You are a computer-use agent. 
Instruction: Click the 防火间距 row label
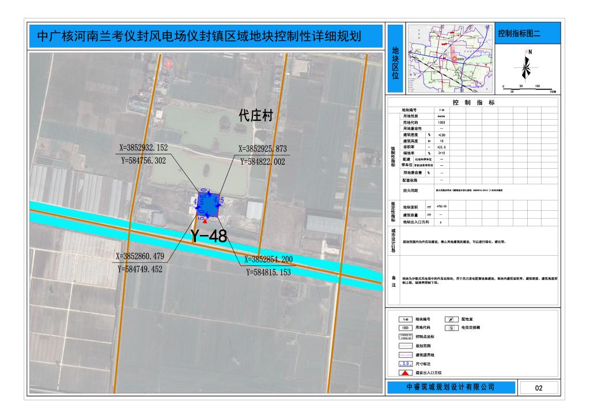[410, 191]
